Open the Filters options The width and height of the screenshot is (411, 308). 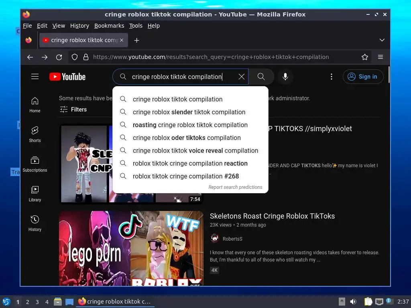coord(73,109)
